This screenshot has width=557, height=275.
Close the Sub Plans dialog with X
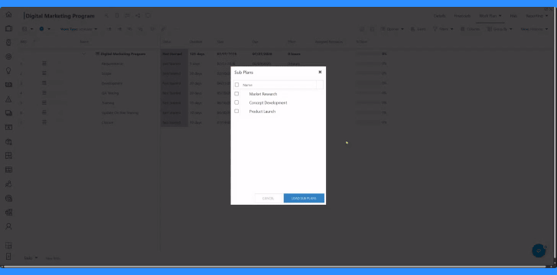tap(320, 72)
